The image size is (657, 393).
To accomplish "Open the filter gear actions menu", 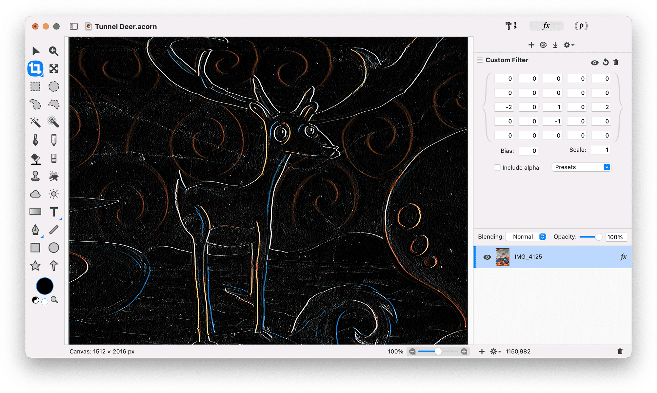I will 569,45.
